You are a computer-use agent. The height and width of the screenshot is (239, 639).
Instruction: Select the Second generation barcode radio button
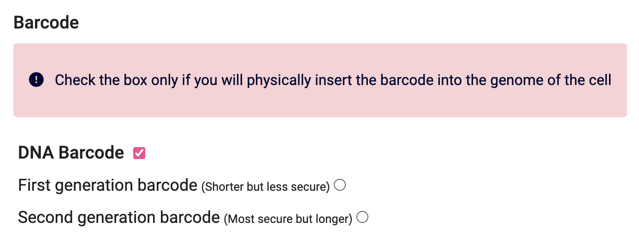coord(363,217)
